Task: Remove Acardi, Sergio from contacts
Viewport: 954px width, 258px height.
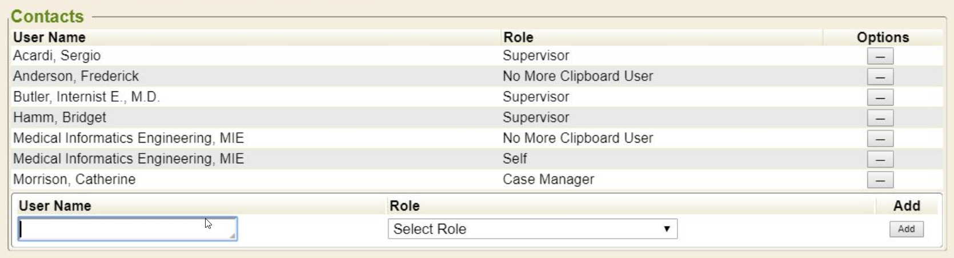Action: (x=880, y=56)
